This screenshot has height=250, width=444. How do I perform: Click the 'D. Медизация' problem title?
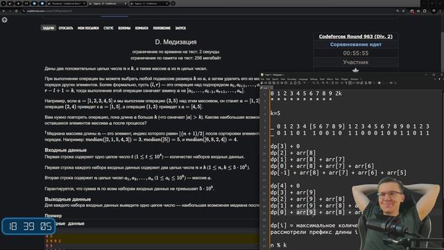pyautogui.click(x=176, y=42)
